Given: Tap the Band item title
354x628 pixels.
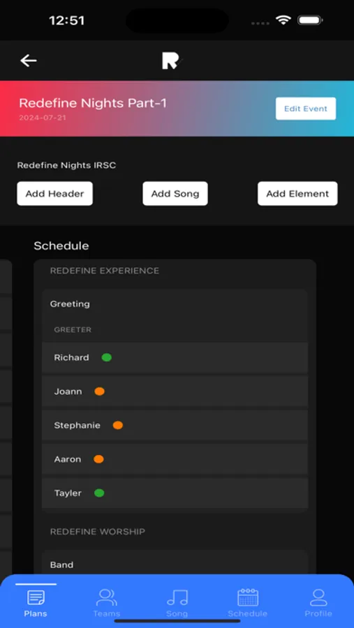Looking at the screenshot, I should [x=61, y=565].
